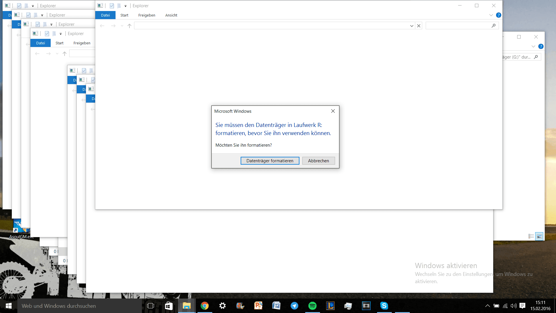
Task: Click the battery icon in the system tray
Action: pos(496,306)
